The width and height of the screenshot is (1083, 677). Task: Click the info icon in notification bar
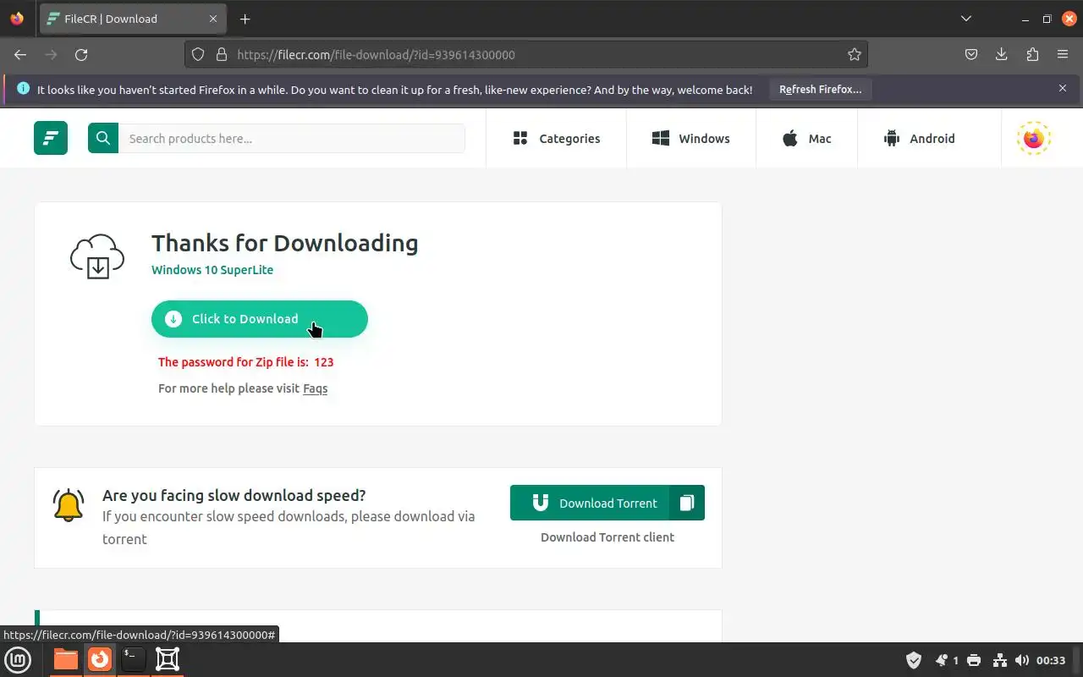23,88
